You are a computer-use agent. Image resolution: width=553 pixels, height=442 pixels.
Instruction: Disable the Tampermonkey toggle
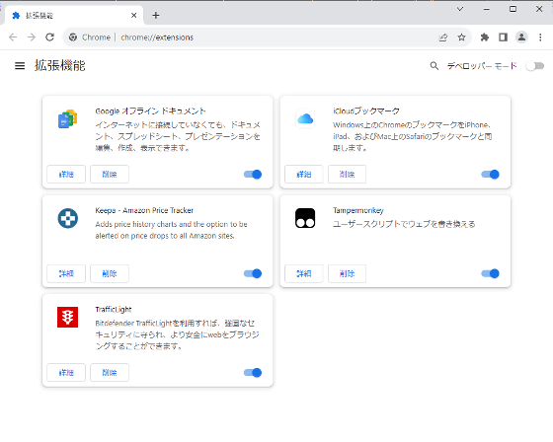point(490,273)
